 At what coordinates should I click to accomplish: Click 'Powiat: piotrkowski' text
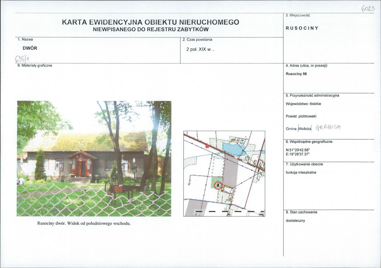pyautogui.click(x=301, y=116)
